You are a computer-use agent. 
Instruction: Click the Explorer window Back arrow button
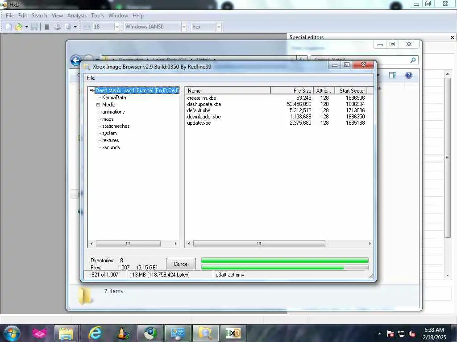[76, 61]
